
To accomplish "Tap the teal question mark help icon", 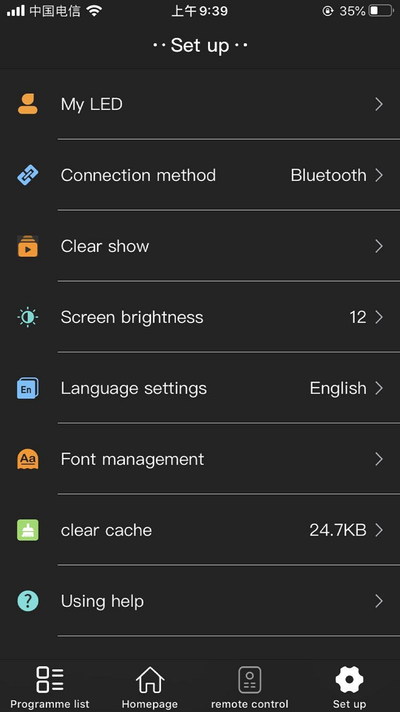I will pos(28,601).
